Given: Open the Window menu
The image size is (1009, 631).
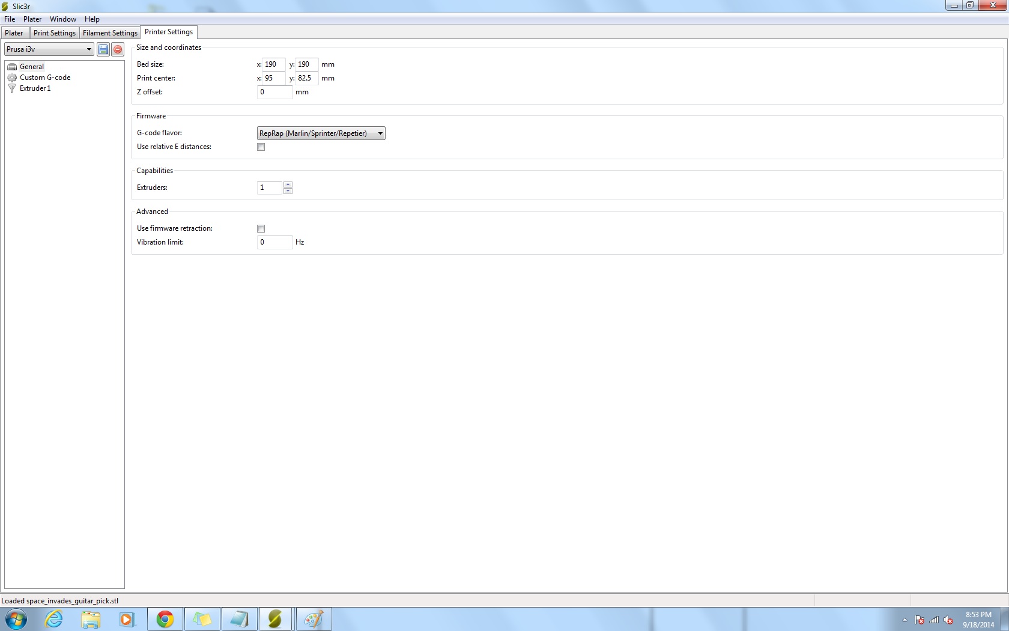Looking at the screenshot, I should point(62,19).
